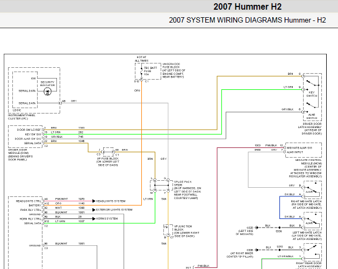Click the Security Indicator LED symbol
This screenshot has width=338, height=269.
coord(47,92)
